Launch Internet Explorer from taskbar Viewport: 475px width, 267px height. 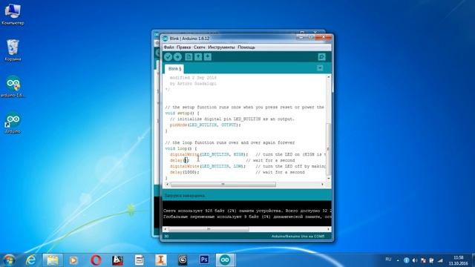31,260
